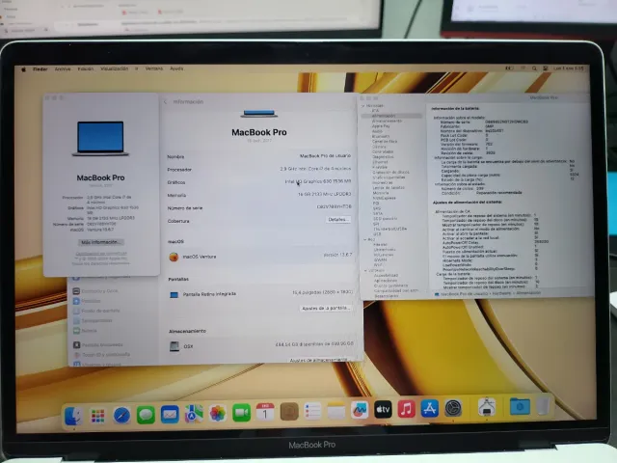
Task: Select macOS Ventura row in Información
Action: pyautogui.click(x=260, y=257)
